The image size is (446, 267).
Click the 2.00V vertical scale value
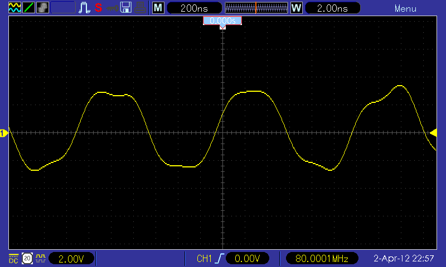tap(71, 259)
